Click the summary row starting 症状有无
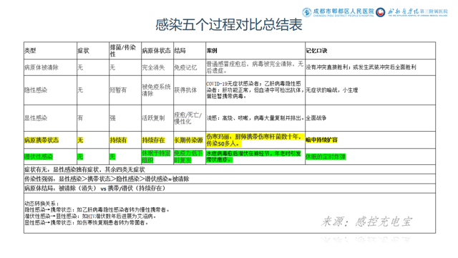 click(x=230, y=169)
